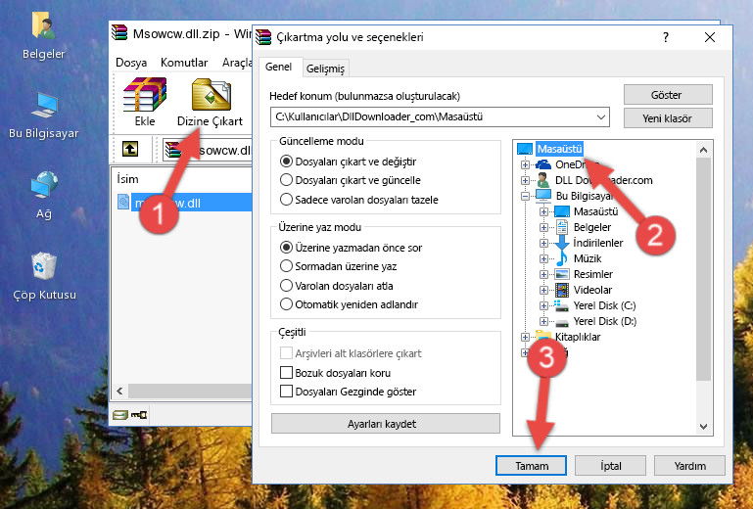Click WinRAR up-one-level folder icon
The height and width of the screenshot is (509, 753).
(130, 149)
